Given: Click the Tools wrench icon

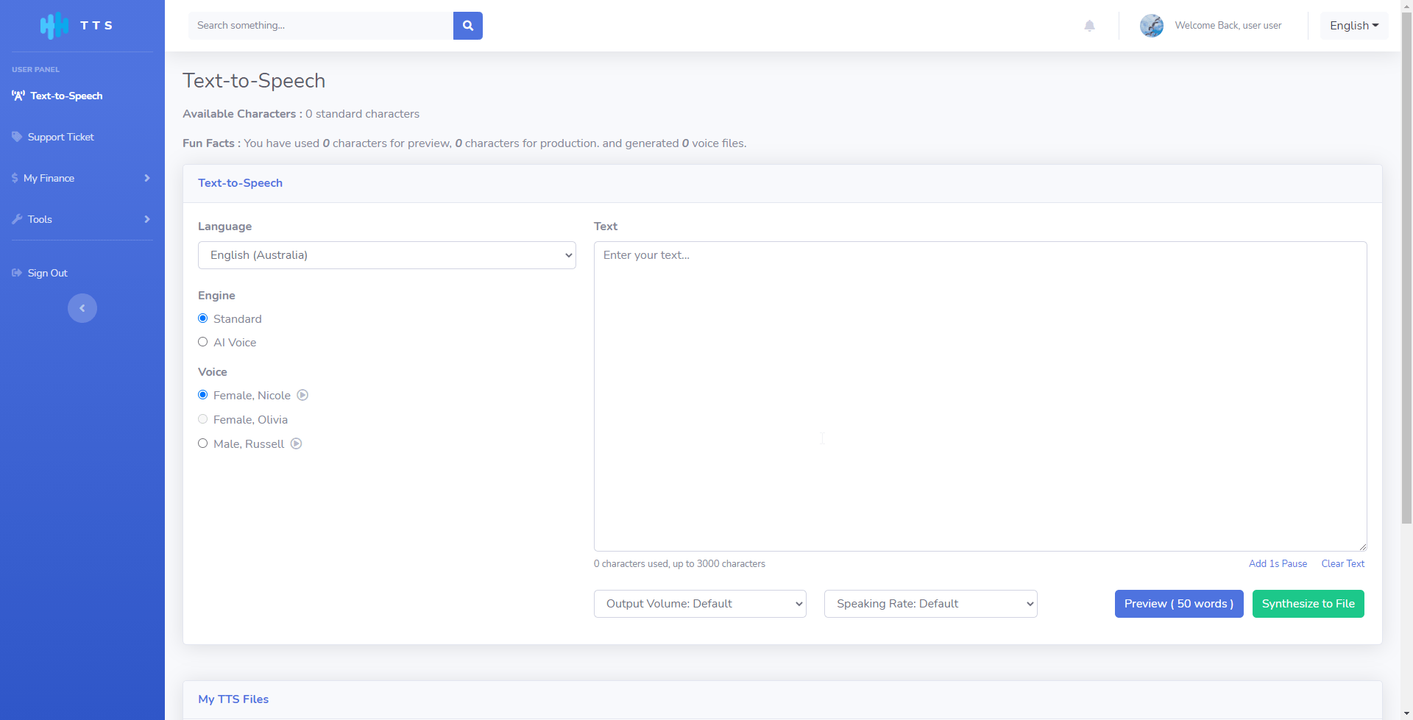Looking at the screenshot, I should coord(16,218).
